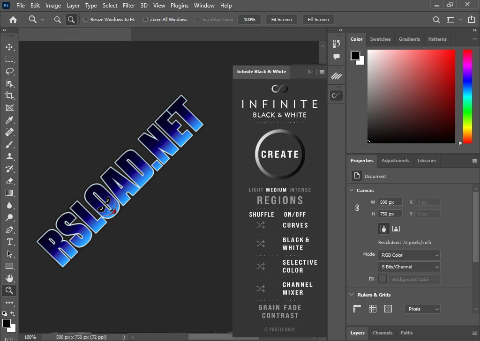
Task: Select the Type tool
Action: 10,242
